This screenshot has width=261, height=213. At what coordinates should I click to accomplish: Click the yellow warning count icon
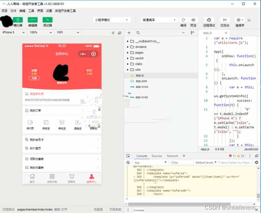(x=238, y=156)
